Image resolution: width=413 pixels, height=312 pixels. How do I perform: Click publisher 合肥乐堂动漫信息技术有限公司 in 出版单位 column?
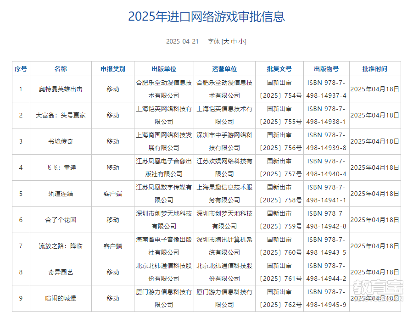pyautogui.click(x=164, y=89)
